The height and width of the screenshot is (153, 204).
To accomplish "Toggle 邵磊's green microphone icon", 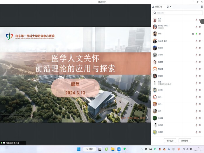I will tap(196, 34).
